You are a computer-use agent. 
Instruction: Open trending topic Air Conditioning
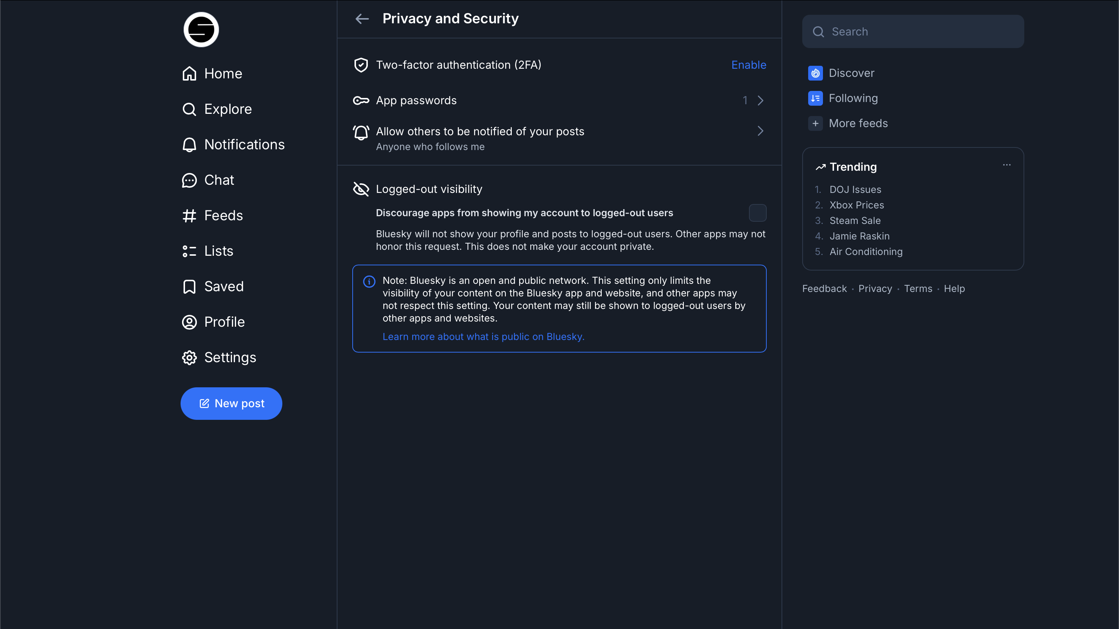[x=866, y=252]
